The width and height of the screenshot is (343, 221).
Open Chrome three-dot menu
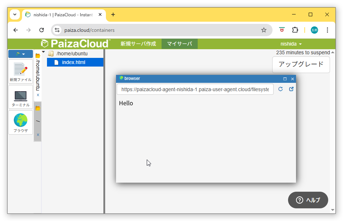[327, 30]
